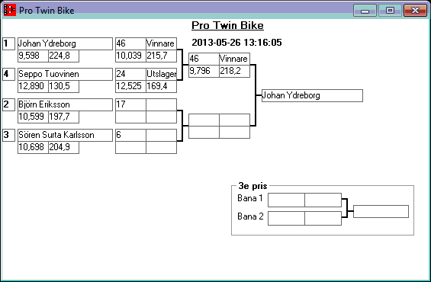Select the semifinal cell showing 17
The width and height of the screenshot is (431, 282).
click(x=130, y=104)
